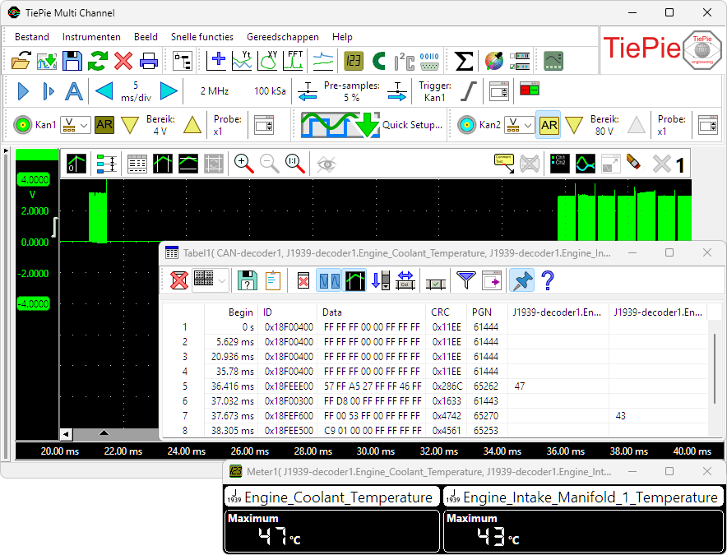Toggle Kan2 AR auto ranging
This screenshot has width=727, height=555.
point(549,125)
